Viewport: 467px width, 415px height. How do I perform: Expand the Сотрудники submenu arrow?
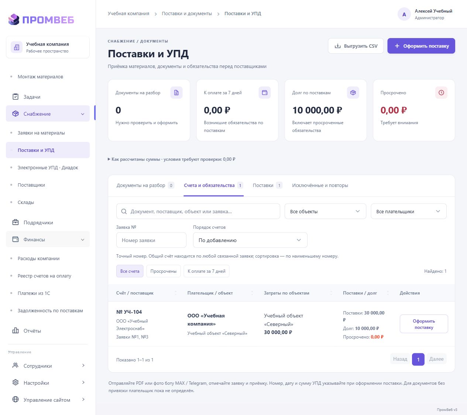point(83,366)
